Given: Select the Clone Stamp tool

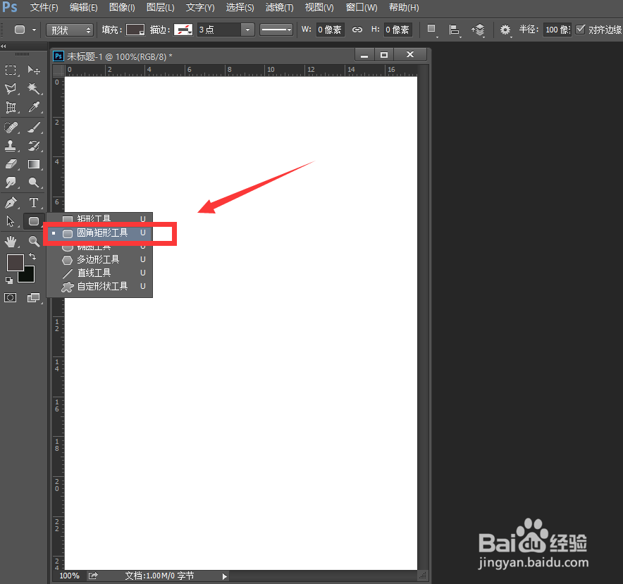Looking at the screenshot, I should (11, 146).
